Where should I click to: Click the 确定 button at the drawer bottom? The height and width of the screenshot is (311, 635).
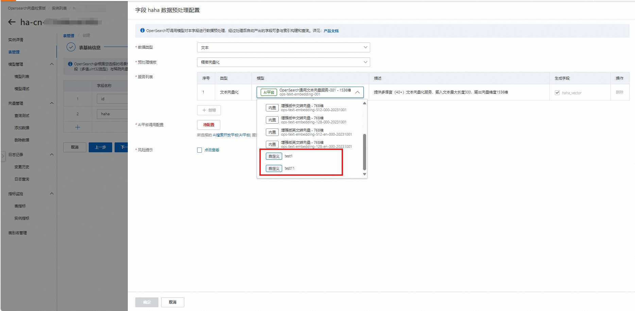coord(147,302)
